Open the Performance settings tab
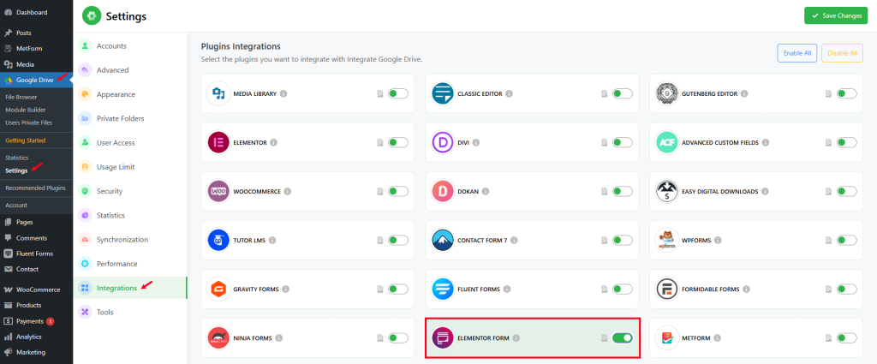The width and height of the screenshot is (877, 364). point(130,263)
